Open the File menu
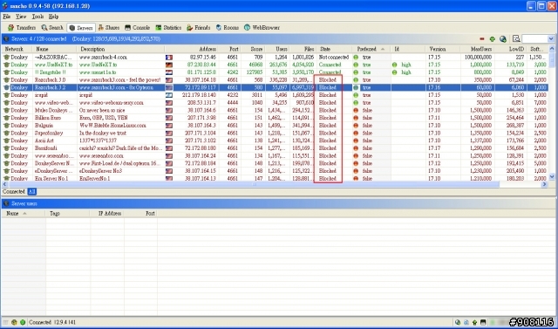The width and height of the screenshot is (558, 329). tap(6, 17)
